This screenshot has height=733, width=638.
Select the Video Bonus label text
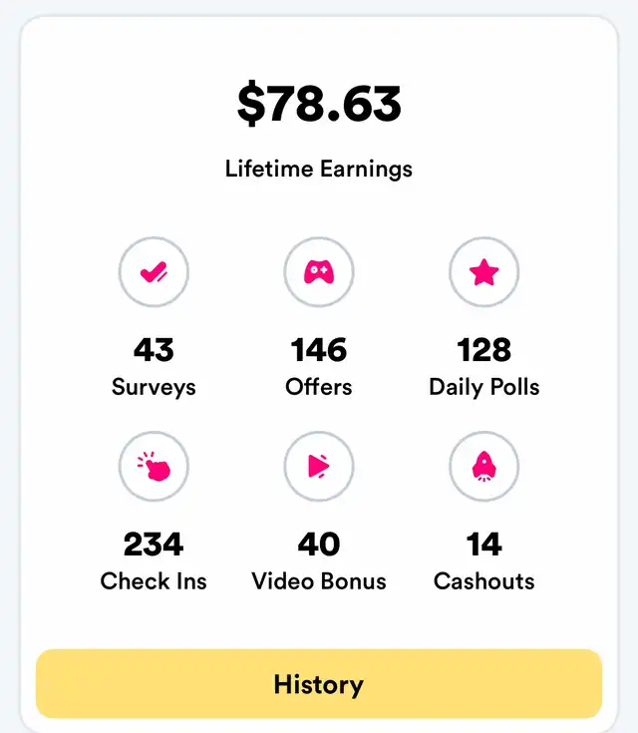pyautogui.click(x=319, y=581)
